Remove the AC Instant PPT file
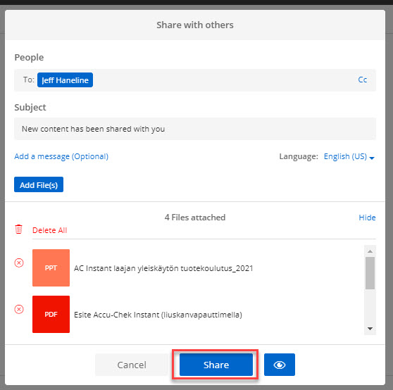The height and width of the screenshot is (390, 393). pos(19,263)
